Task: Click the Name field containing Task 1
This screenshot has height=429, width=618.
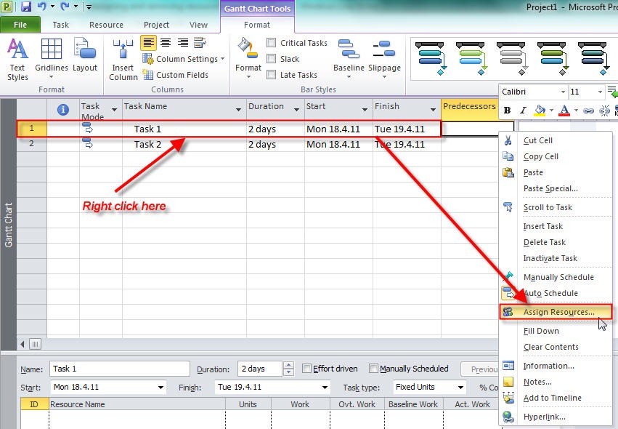Action: (120, 369)
